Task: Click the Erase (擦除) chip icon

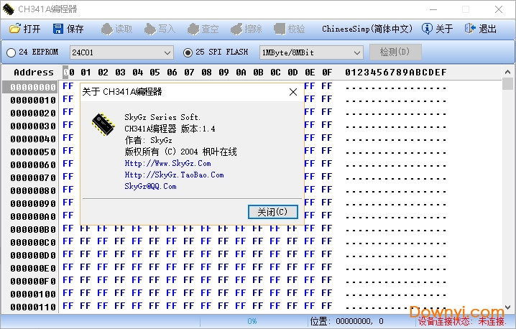Action: click(236, 29)
